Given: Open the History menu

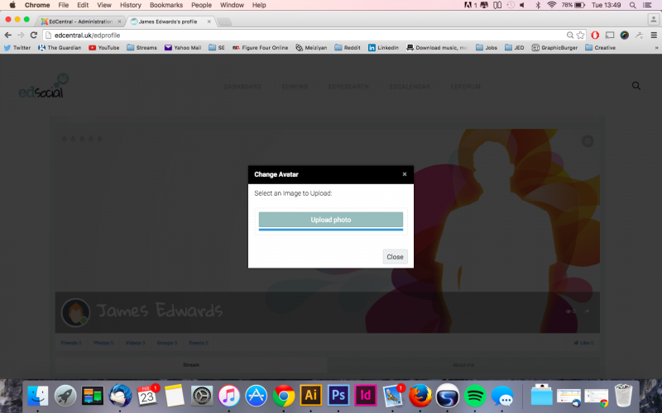Looking at the screenshot, I should tap(130, 5).
